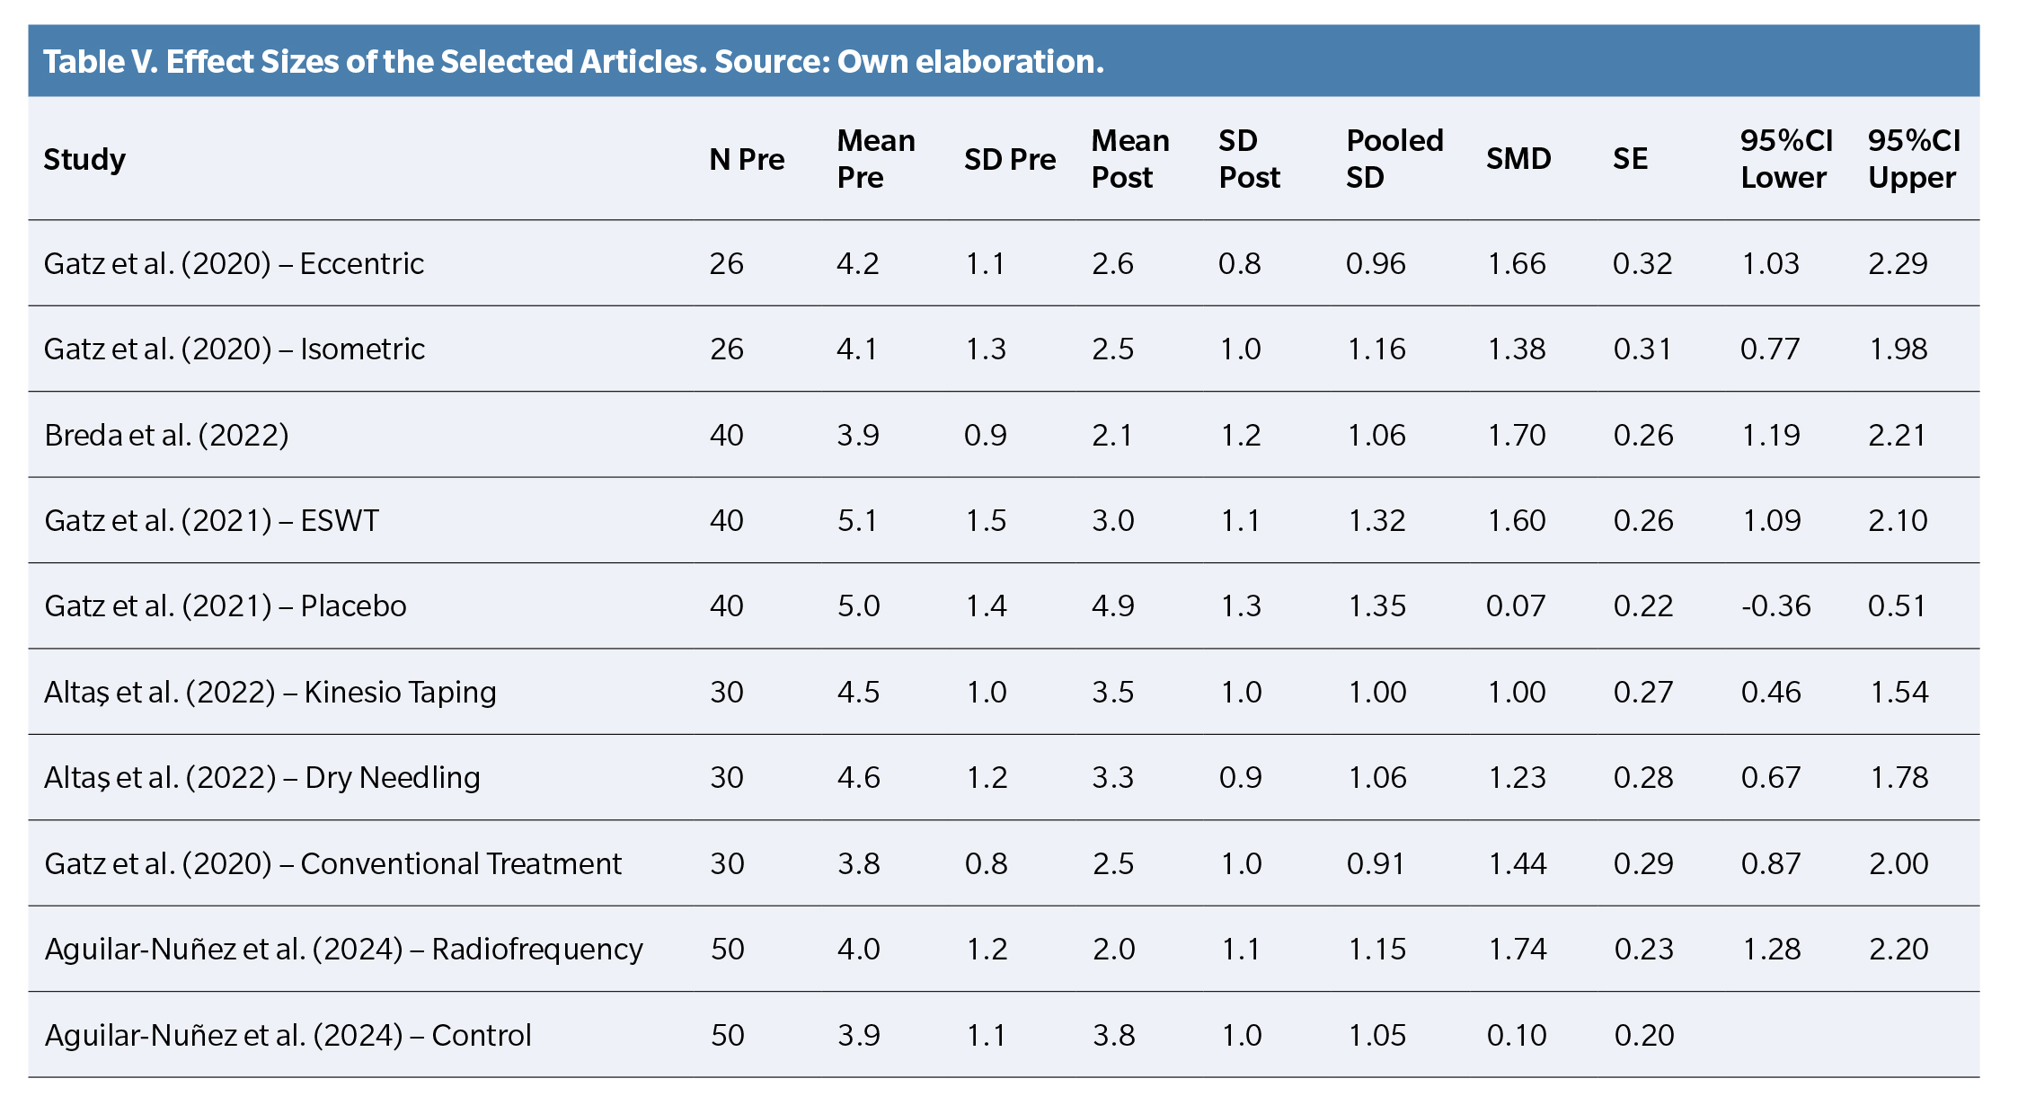Click the Pooled SD column header
The width and height of the screenshot is (2018, 1105).
tap(1394, 159)
